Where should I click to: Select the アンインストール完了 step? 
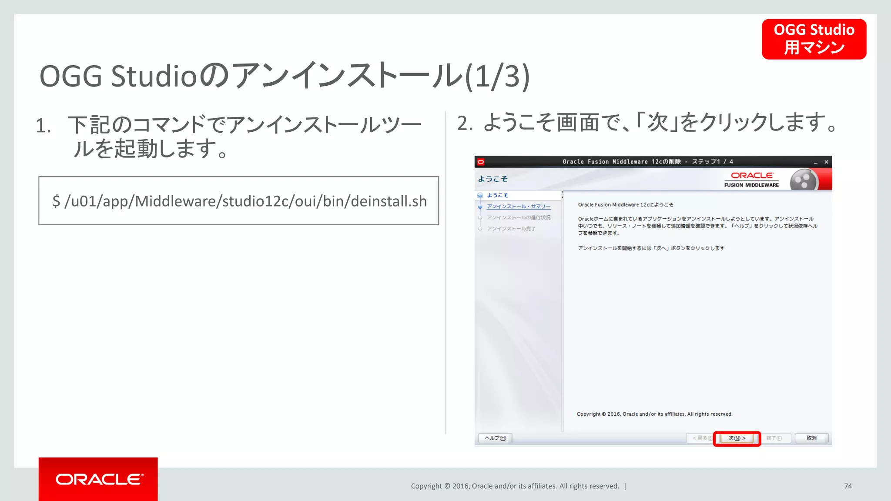click(x=511, y=229)
